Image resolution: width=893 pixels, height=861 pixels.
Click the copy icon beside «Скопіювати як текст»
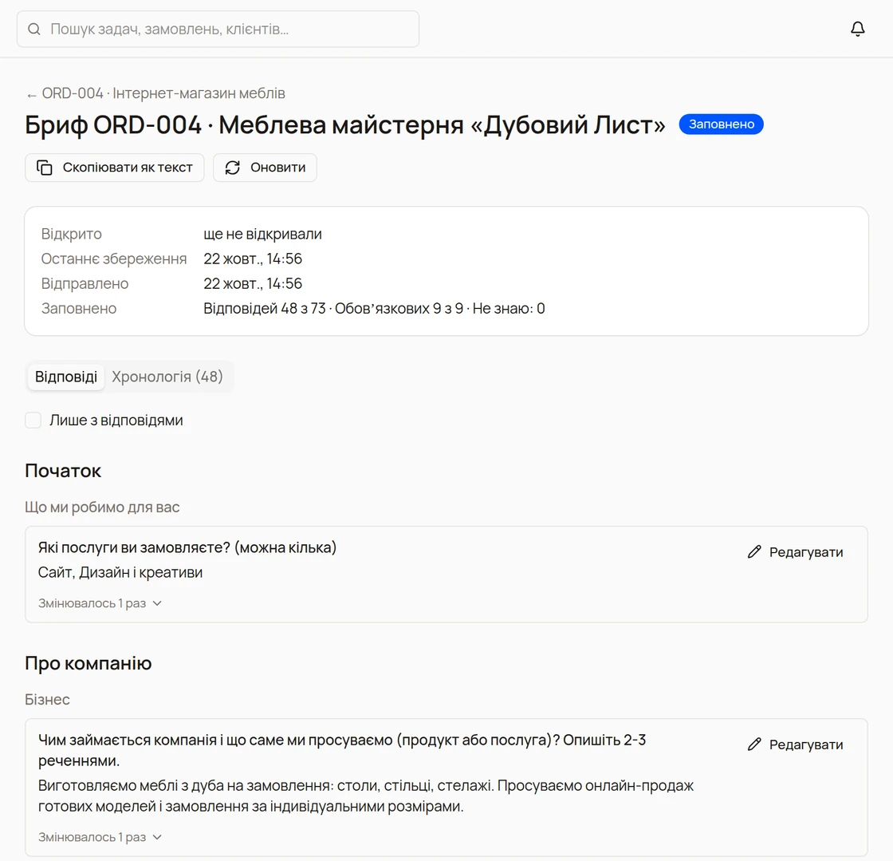[45, 168]
